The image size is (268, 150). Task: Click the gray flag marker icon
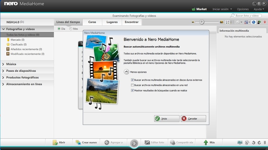coord(265,142)
